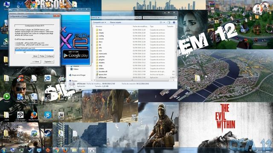Select the plugins folder

(x=102, y=59)
